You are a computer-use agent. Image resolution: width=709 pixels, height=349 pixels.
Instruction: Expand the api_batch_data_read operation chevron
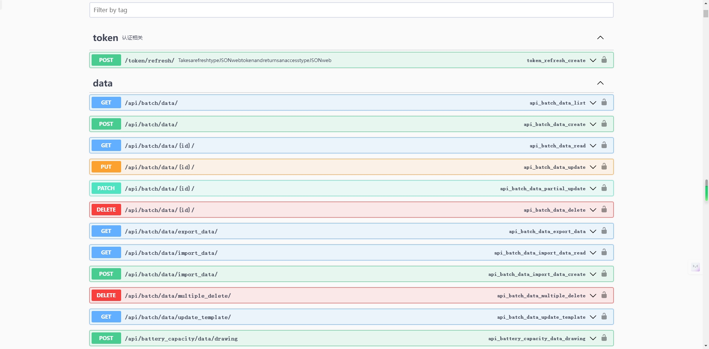click(593, 146)
